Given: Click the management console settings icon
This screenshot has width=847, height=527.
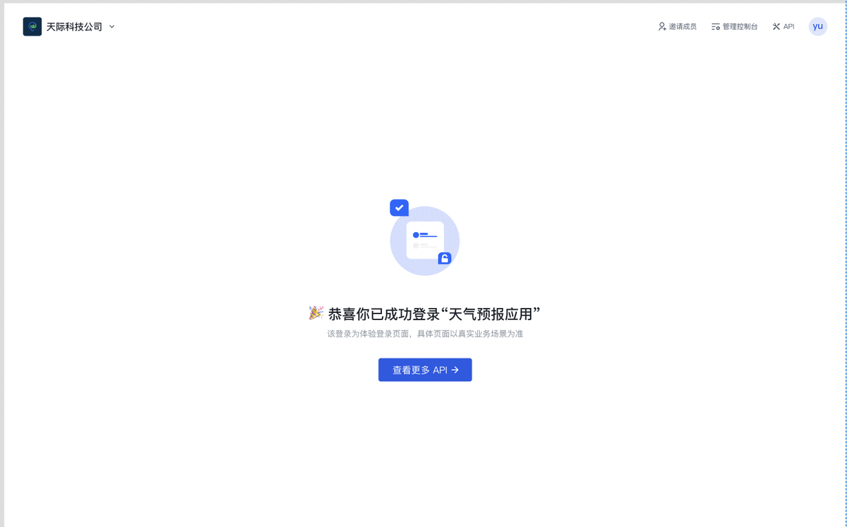Looking at the screenshot, I should coord(715,26).
